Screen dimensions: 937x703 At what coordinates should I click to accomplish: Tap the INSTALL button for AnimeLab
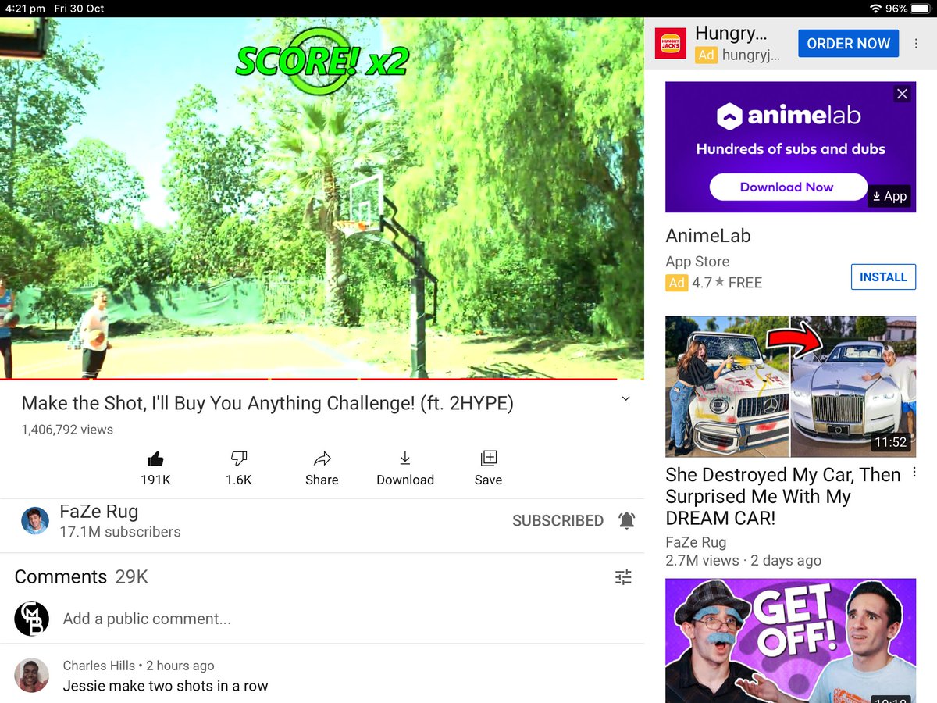click(883, 277)
